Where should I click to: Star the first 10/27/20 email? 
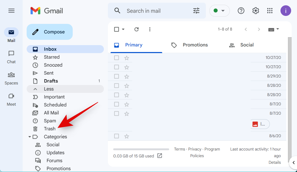point(127,58)
